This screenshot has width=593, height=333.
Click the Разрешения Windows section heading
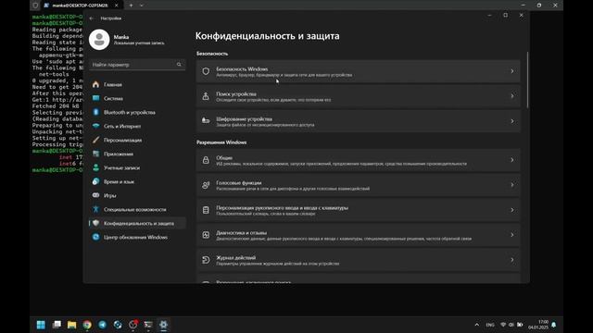point(221,142)
